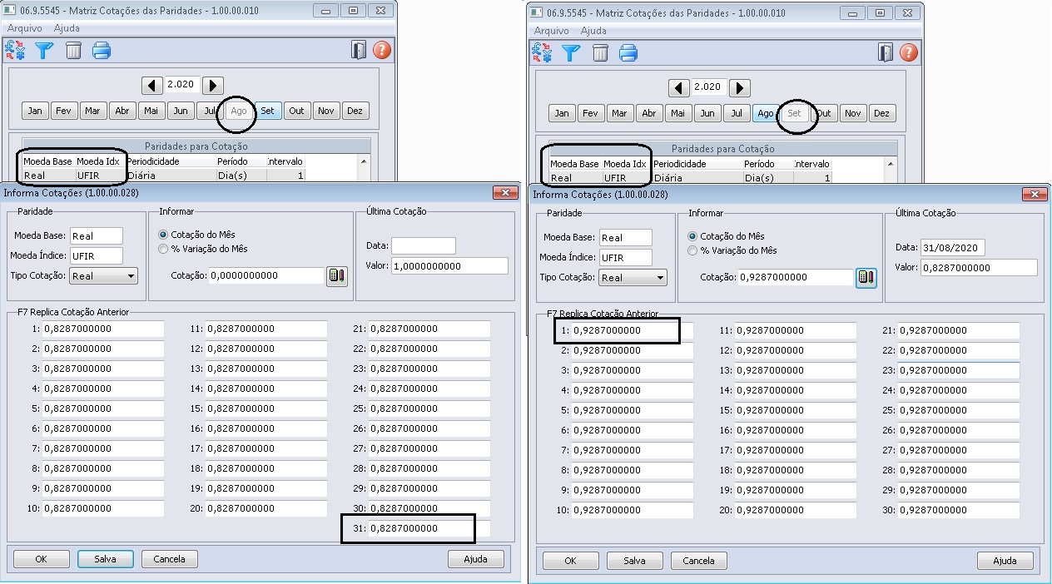Go to previous year in right window

[x=679, y=87]
